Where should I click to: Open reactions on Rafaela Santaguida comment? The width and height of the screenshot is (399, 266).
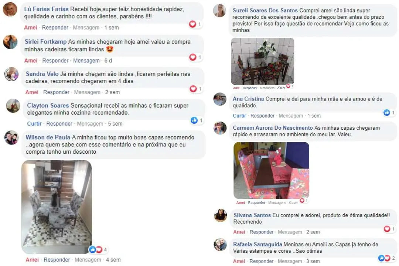coord(387,258)
